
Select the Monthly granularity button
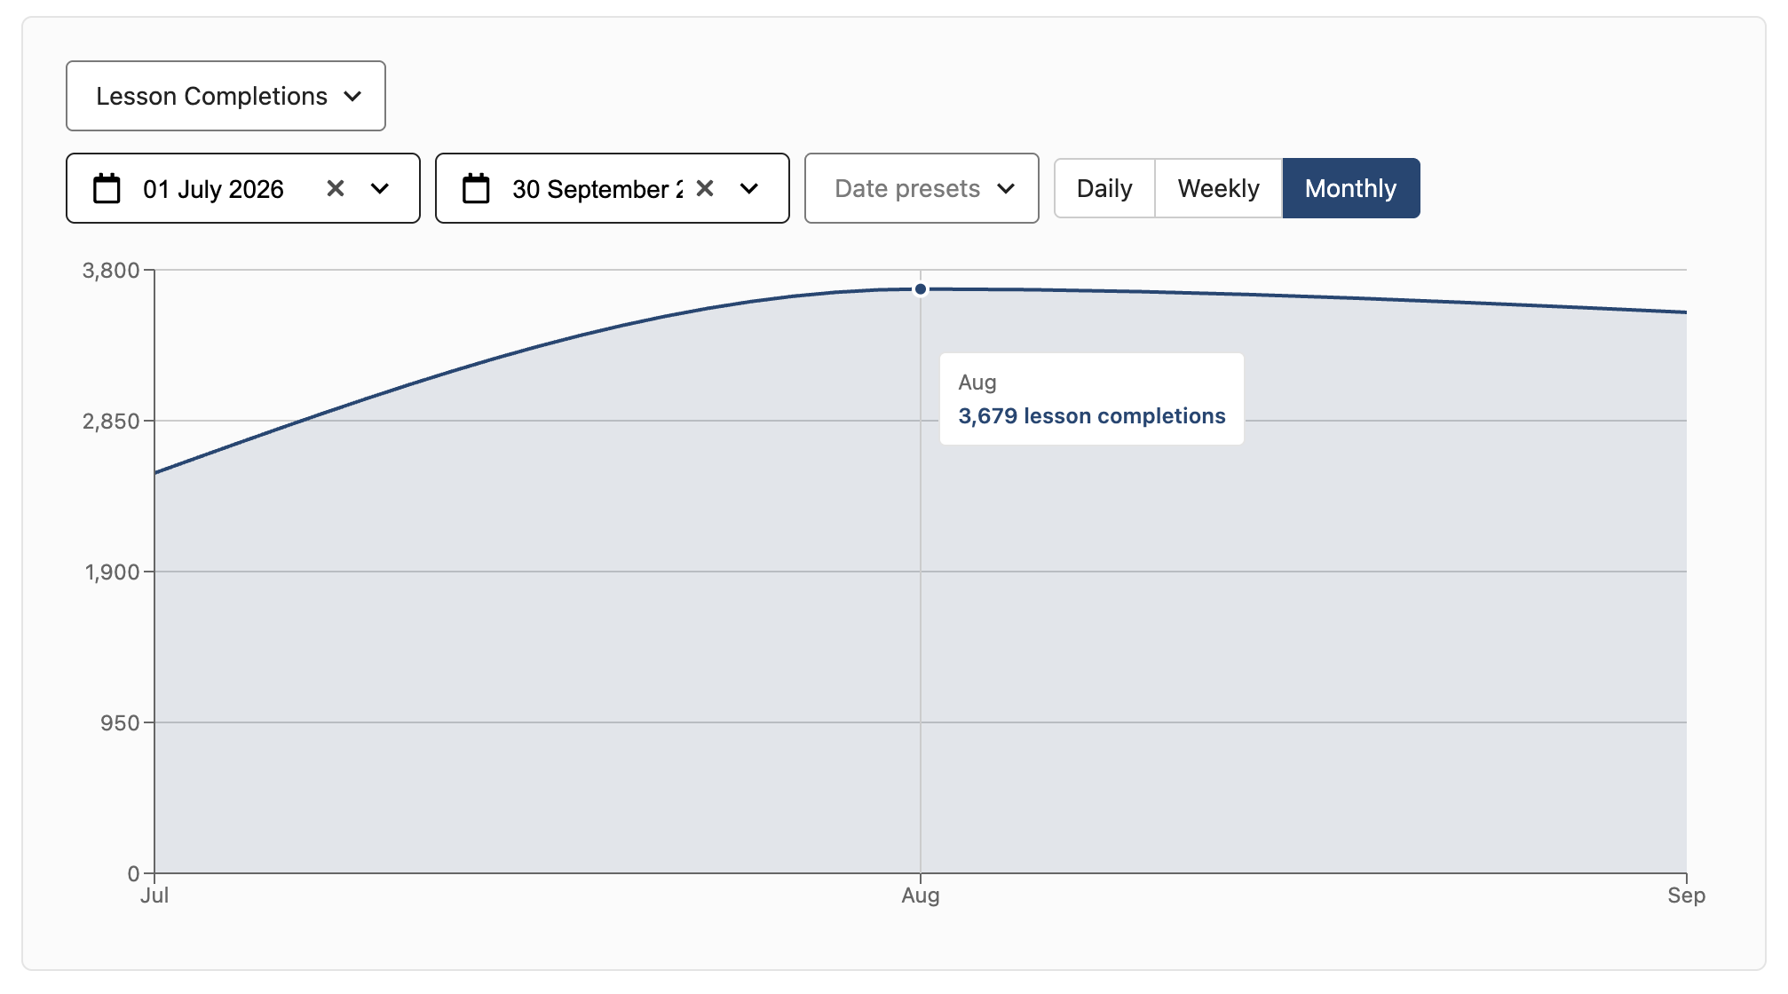pos(1350,188)
